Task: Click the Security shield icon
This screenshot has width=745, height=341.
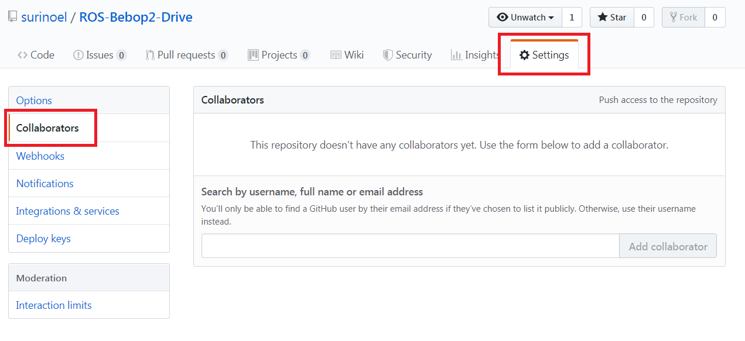Action: (x=388, y=55)
